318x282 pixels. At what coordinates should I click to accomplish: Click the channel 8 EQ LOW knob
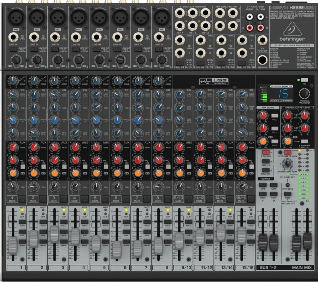click(159, 133)
